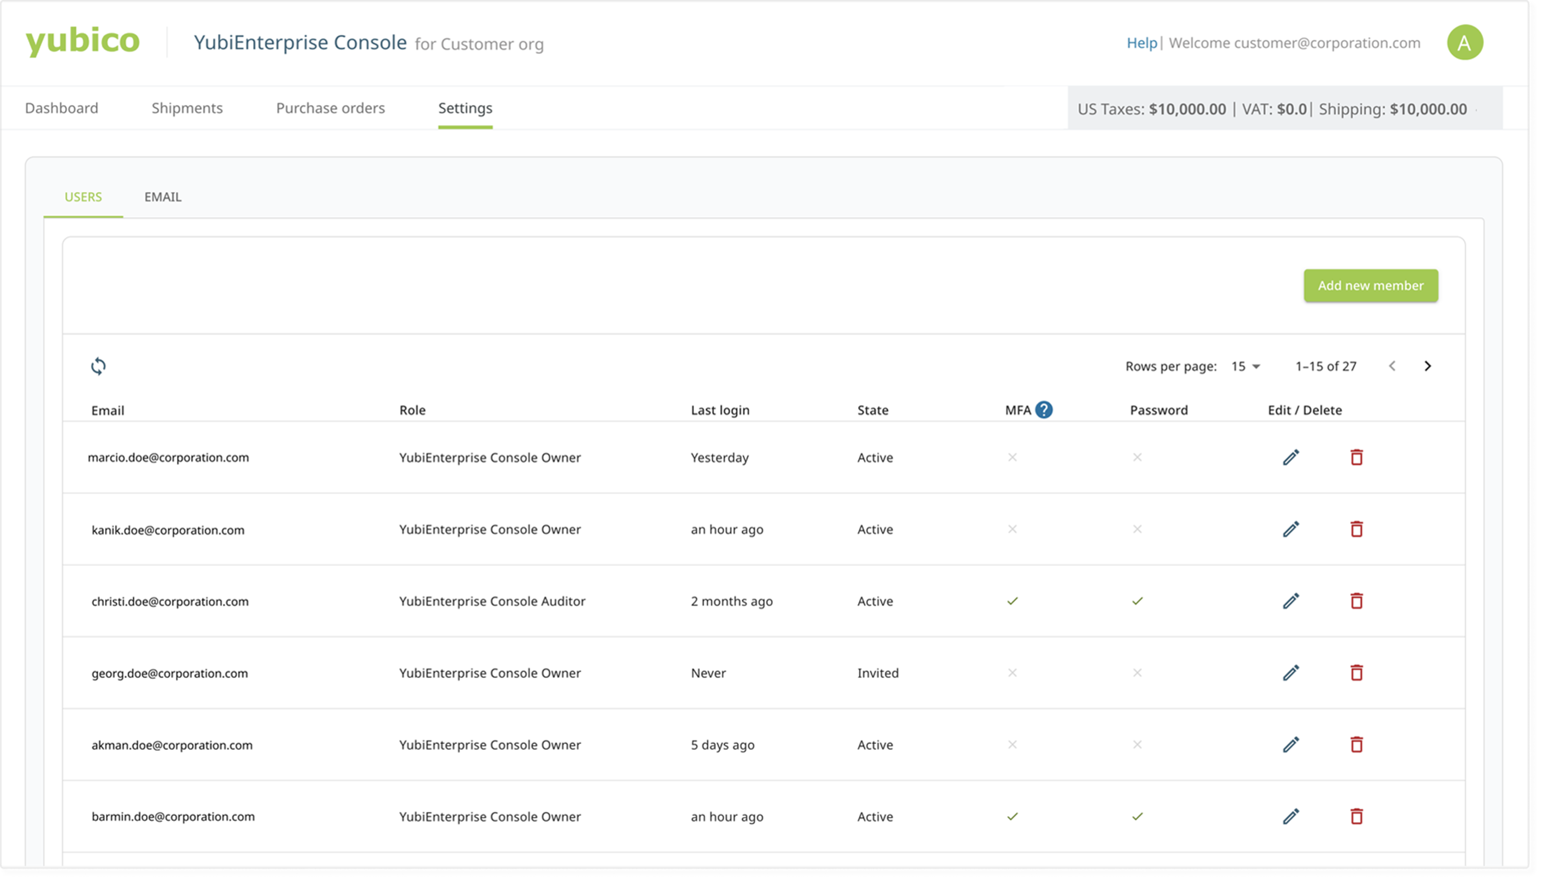Click the Password column header
Viewport: 1548px width, 890px height.
click(1158, 410)
